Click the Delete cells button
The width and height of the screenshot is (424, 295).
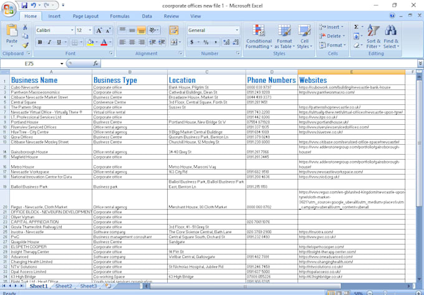[x=332, y=36]
